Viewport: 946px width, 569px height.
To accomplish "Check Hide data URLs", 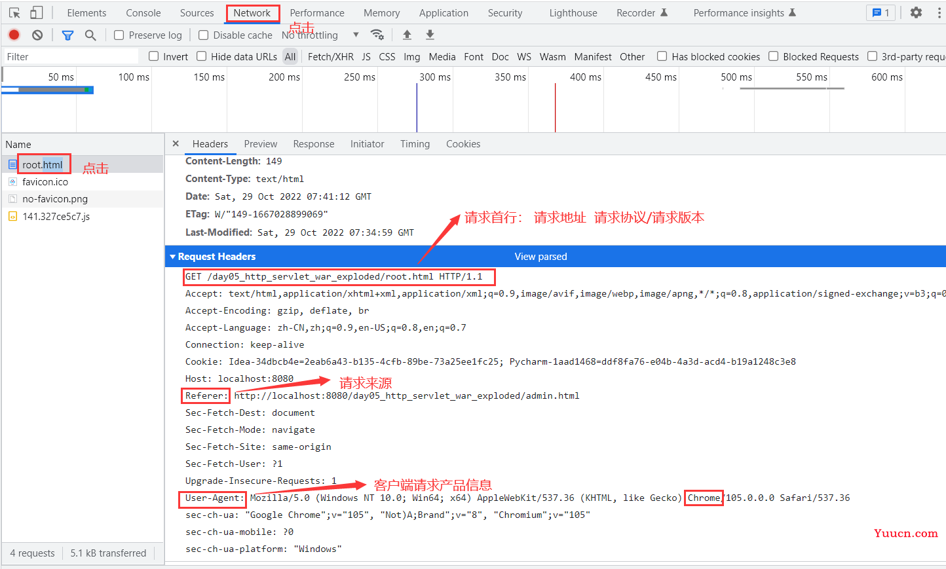I will click(x=201, y=56).
